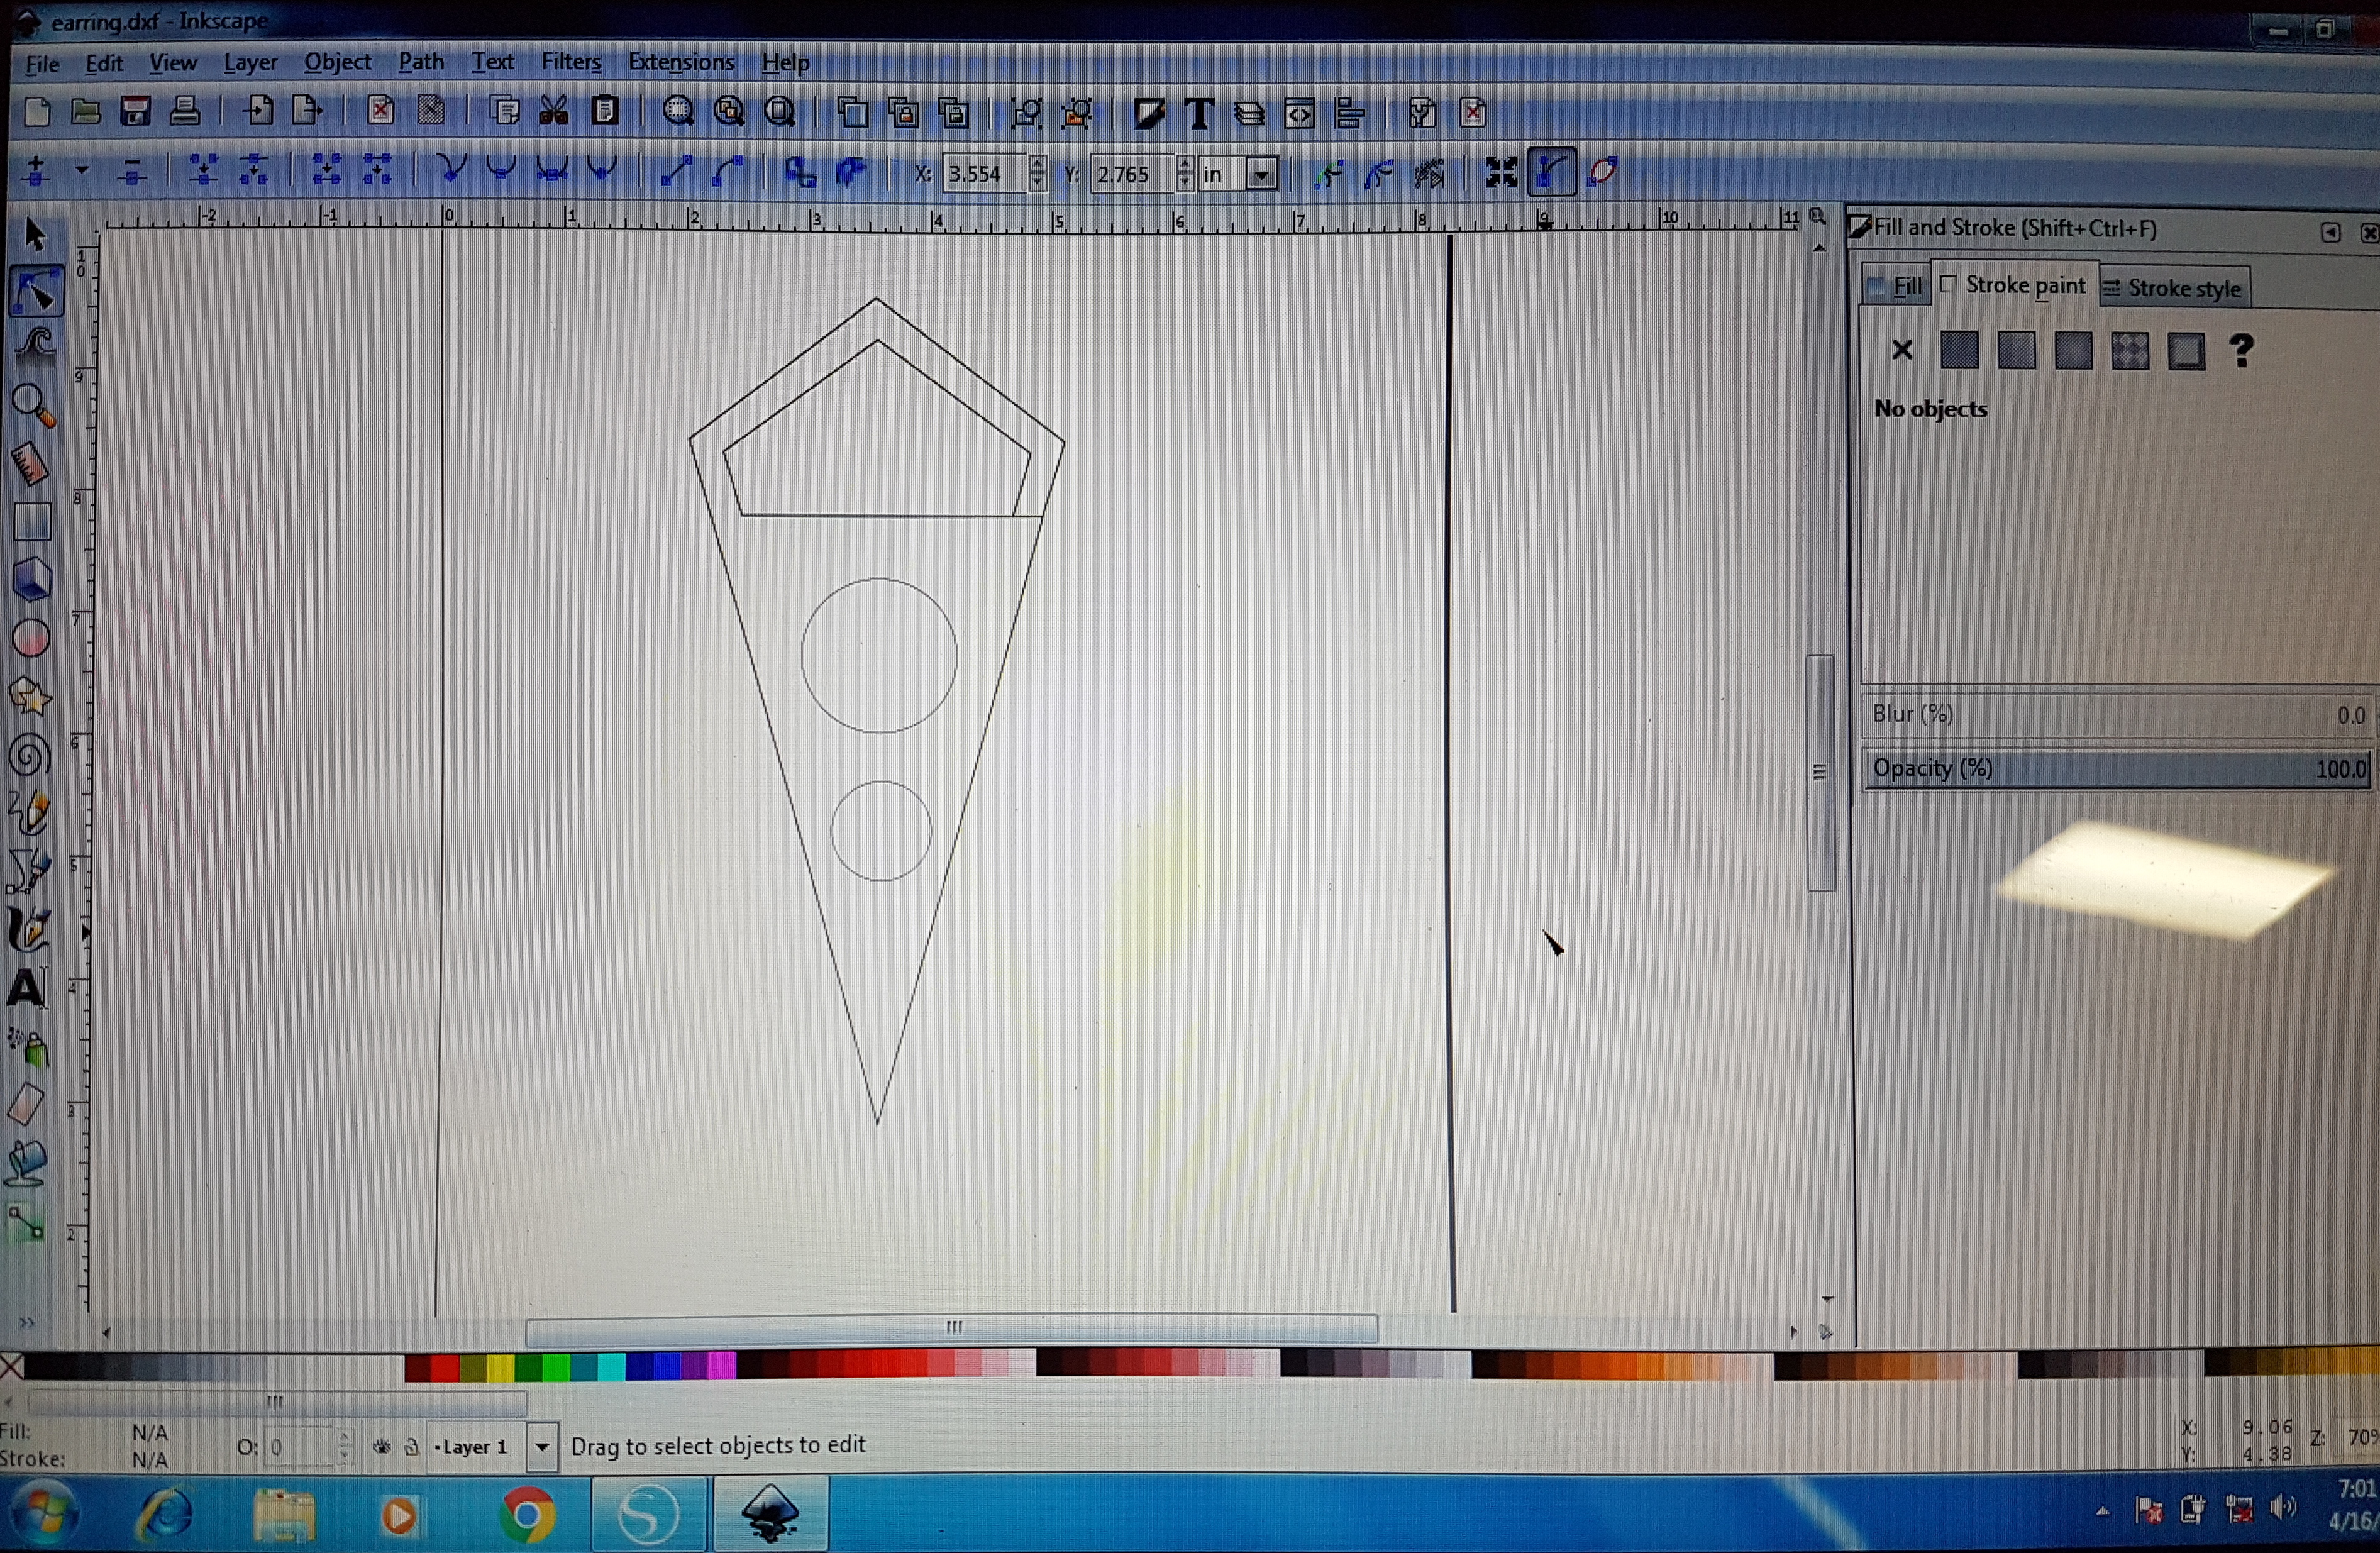Viewport: 2380px width, 1553px height.
Task: Select the Eraser tool
Action: point(26,1105)
